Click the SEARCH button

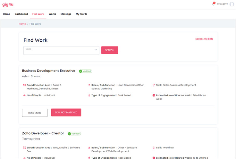point(110,50)
